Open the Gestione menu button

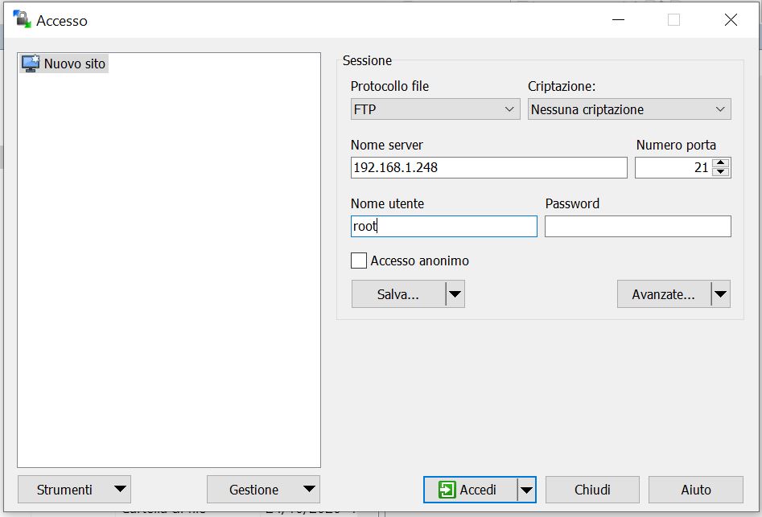pos(263,490)
